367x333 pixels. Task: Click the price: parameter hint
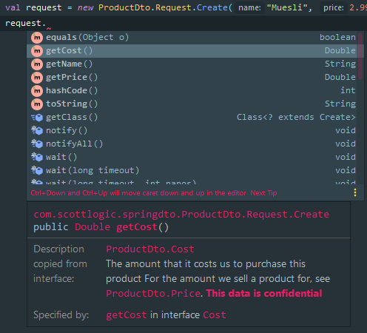point(334,8)
